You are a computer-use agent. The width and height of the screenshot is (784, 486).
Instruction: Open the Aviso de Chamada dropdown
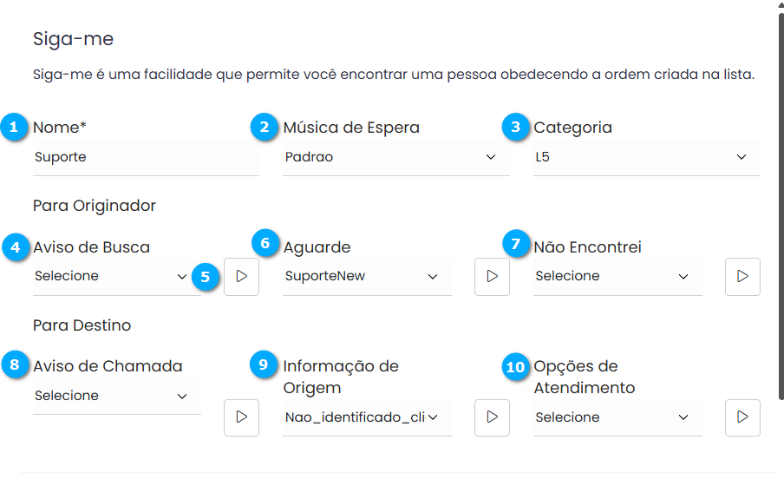point(111,397)
